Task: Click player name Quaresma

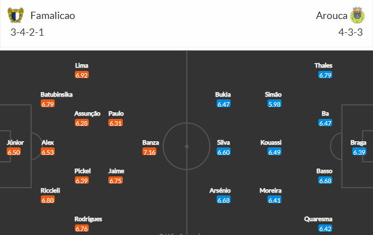Action: coord(318,219)
